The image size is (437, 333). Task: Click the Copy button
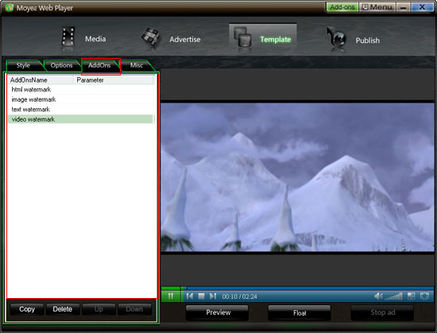pos(27,309)
